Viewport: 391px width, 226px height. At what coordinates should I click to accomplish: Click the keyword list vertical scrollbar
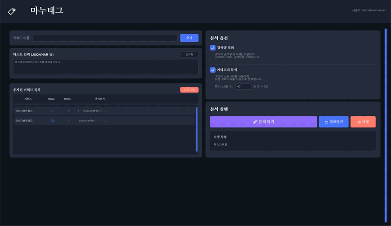coord(197,129)
